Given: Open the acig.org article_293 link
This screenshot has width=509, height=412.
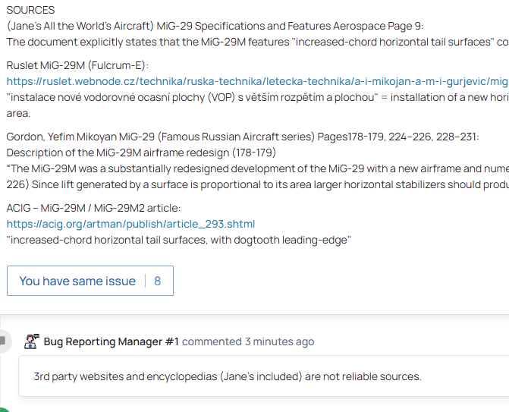Looking at the screenshot, I should pos(130,224).
